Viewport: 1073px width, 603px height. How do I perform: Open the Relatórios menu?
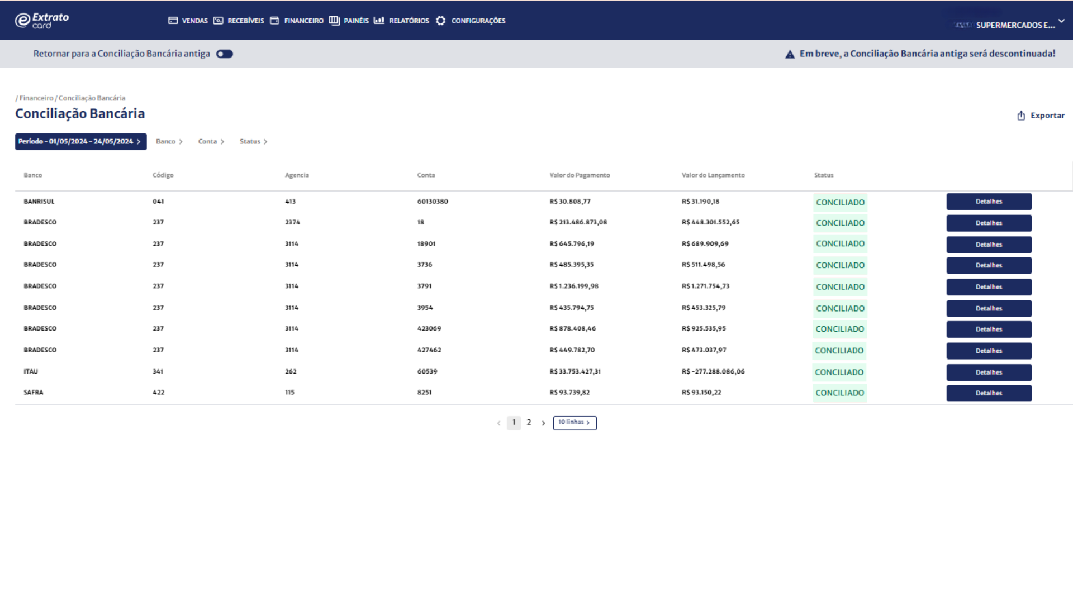tap(409, 21)
